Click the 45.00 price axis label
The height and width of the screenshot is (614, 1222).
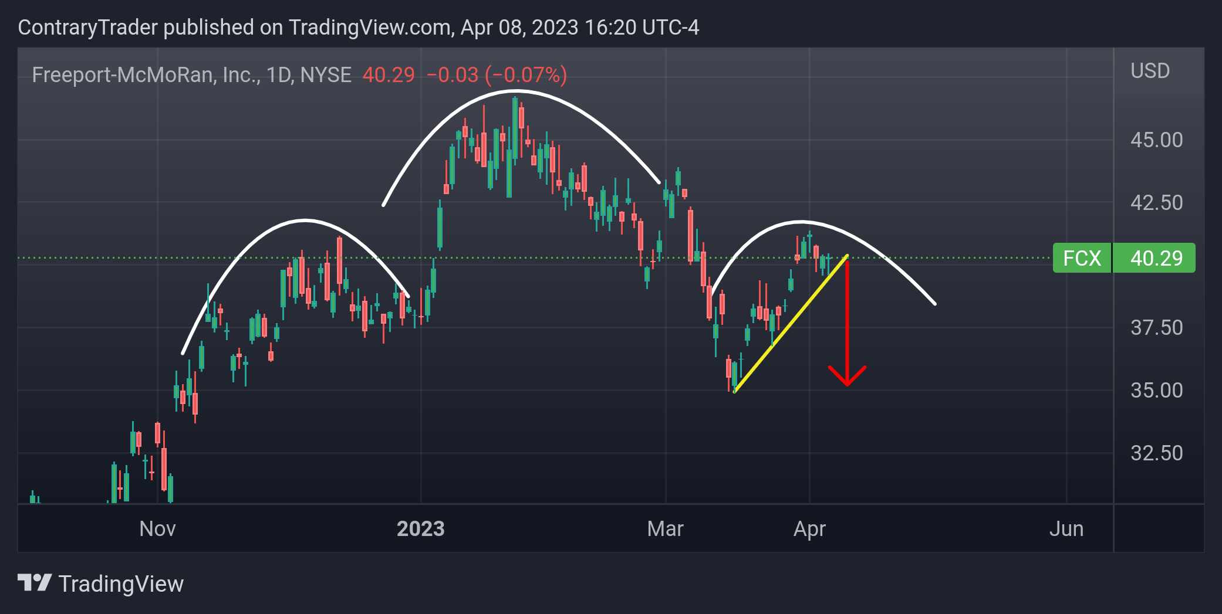tap(1156, 140)
